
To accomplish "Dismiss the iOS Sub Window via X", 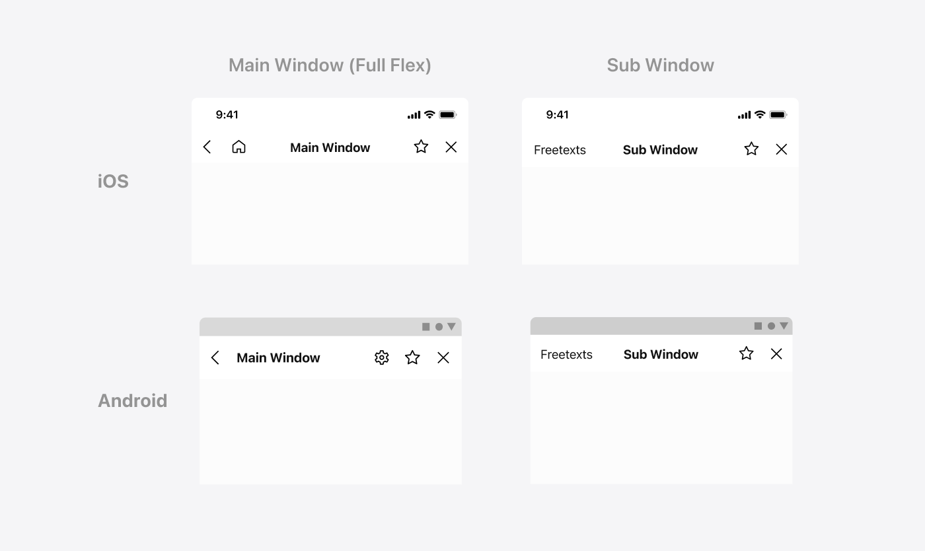I will [x=782, y=149].
